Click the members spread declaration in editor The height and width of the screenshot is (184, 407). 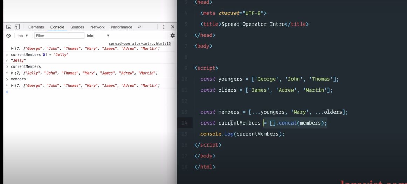point(274,112)
